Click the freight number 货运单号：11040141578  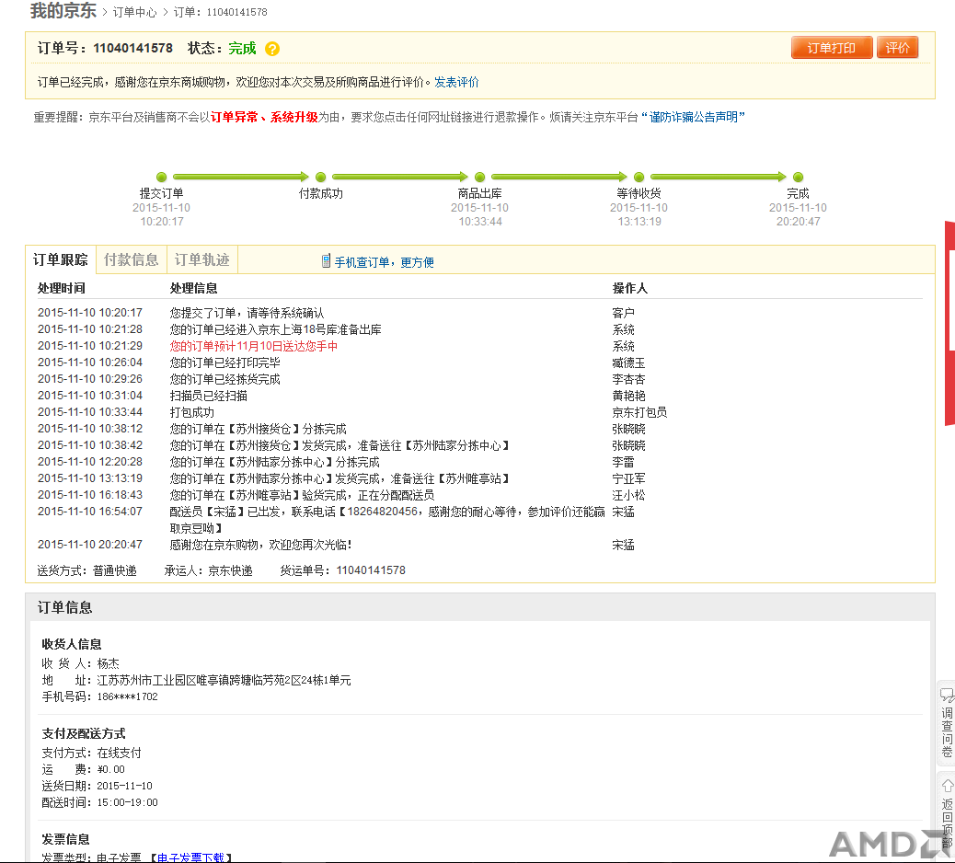point(343,570)
